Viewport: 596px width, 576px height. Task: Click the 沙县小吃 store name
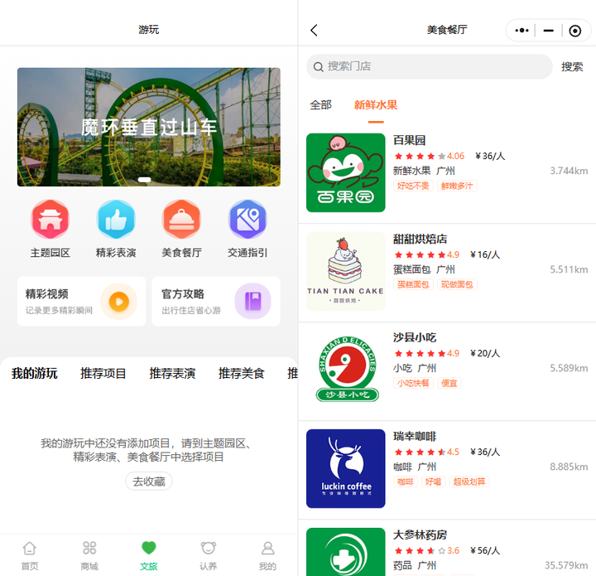(415, 337)
